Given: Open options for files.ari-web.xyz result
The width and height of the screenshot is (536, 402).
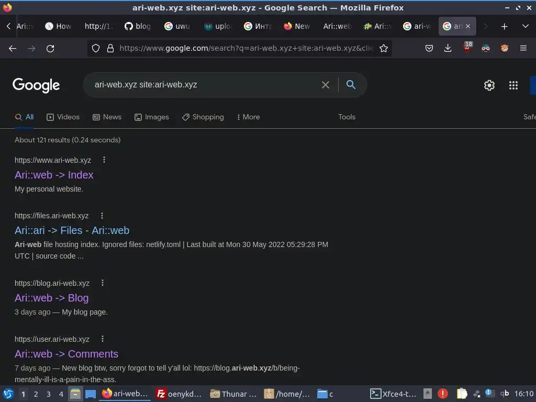Looking at the screenshot, I should 102,215.
